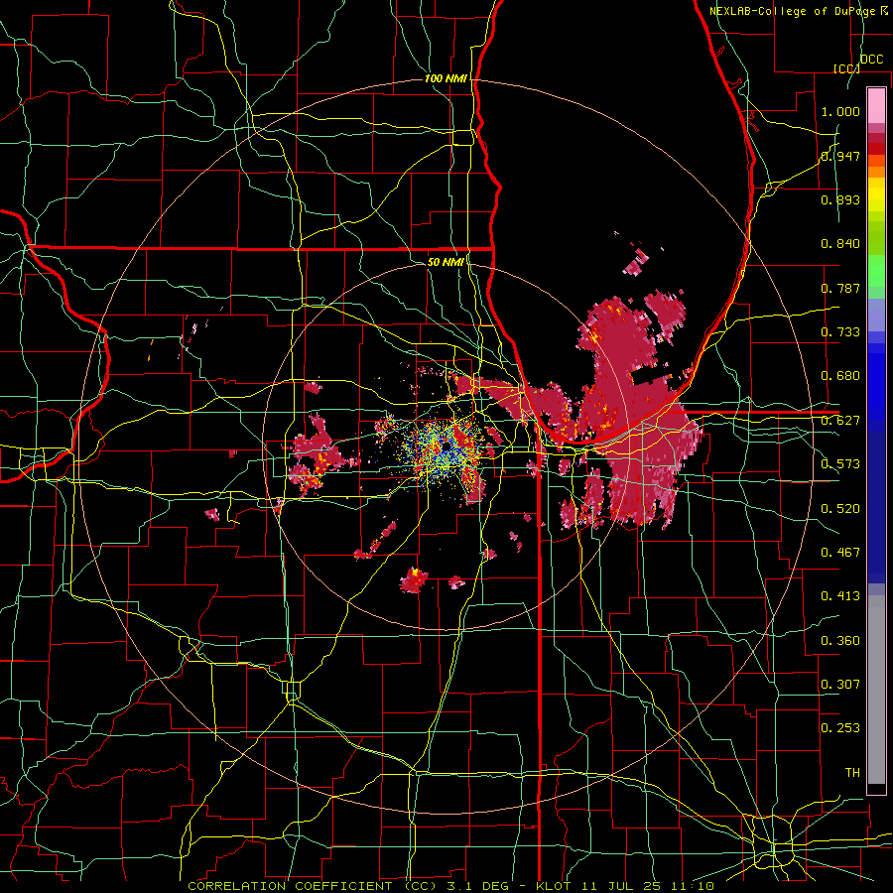Select the 0.787 scale value
Image resolution: width=893 pixels, height=893 pixels.
[840, 288]
